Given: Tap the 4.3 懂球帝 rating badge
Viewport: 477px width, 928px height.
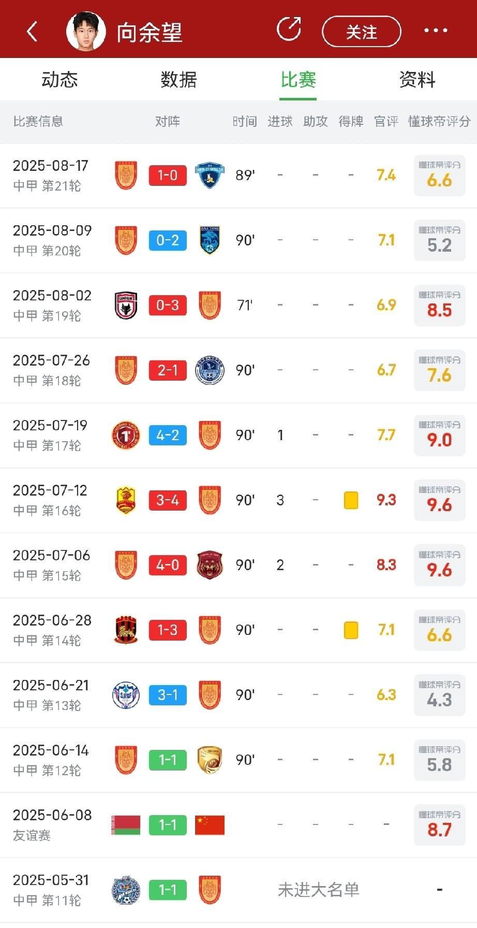Looking at the screenshot, I should tap(439, 695).
